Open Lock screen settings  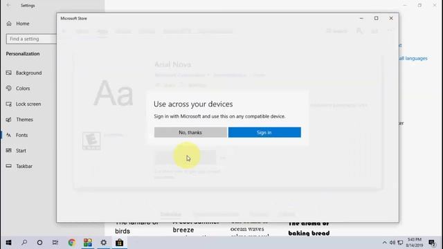28,104
